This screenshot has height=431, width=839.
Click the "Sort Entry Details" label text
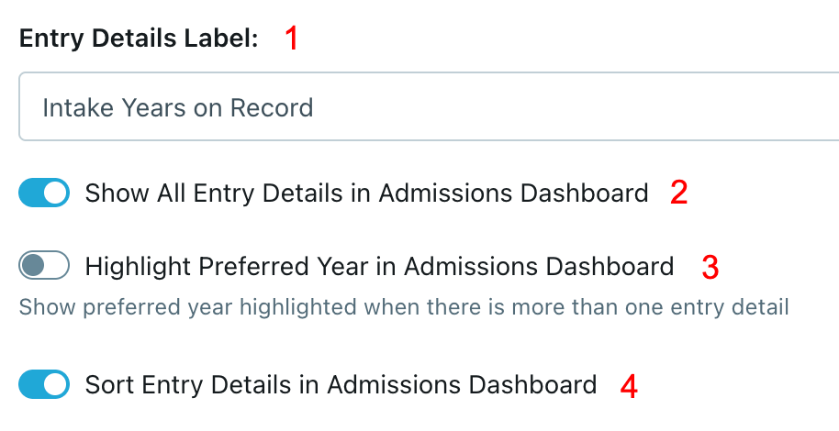[341, 384]
